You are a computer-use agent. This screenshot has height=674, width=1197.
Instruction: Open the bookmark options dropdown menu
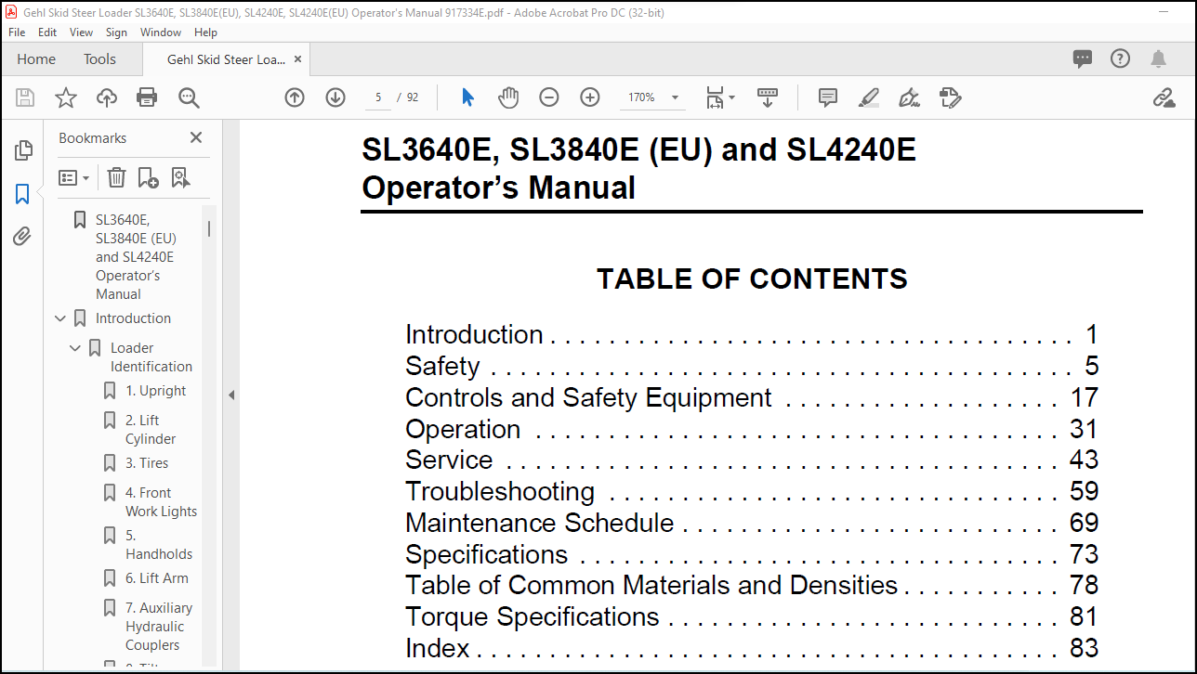(x=74, y=177)
